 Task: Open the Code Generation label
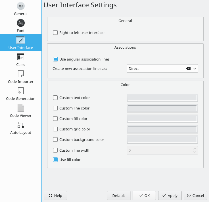point(21,98)
